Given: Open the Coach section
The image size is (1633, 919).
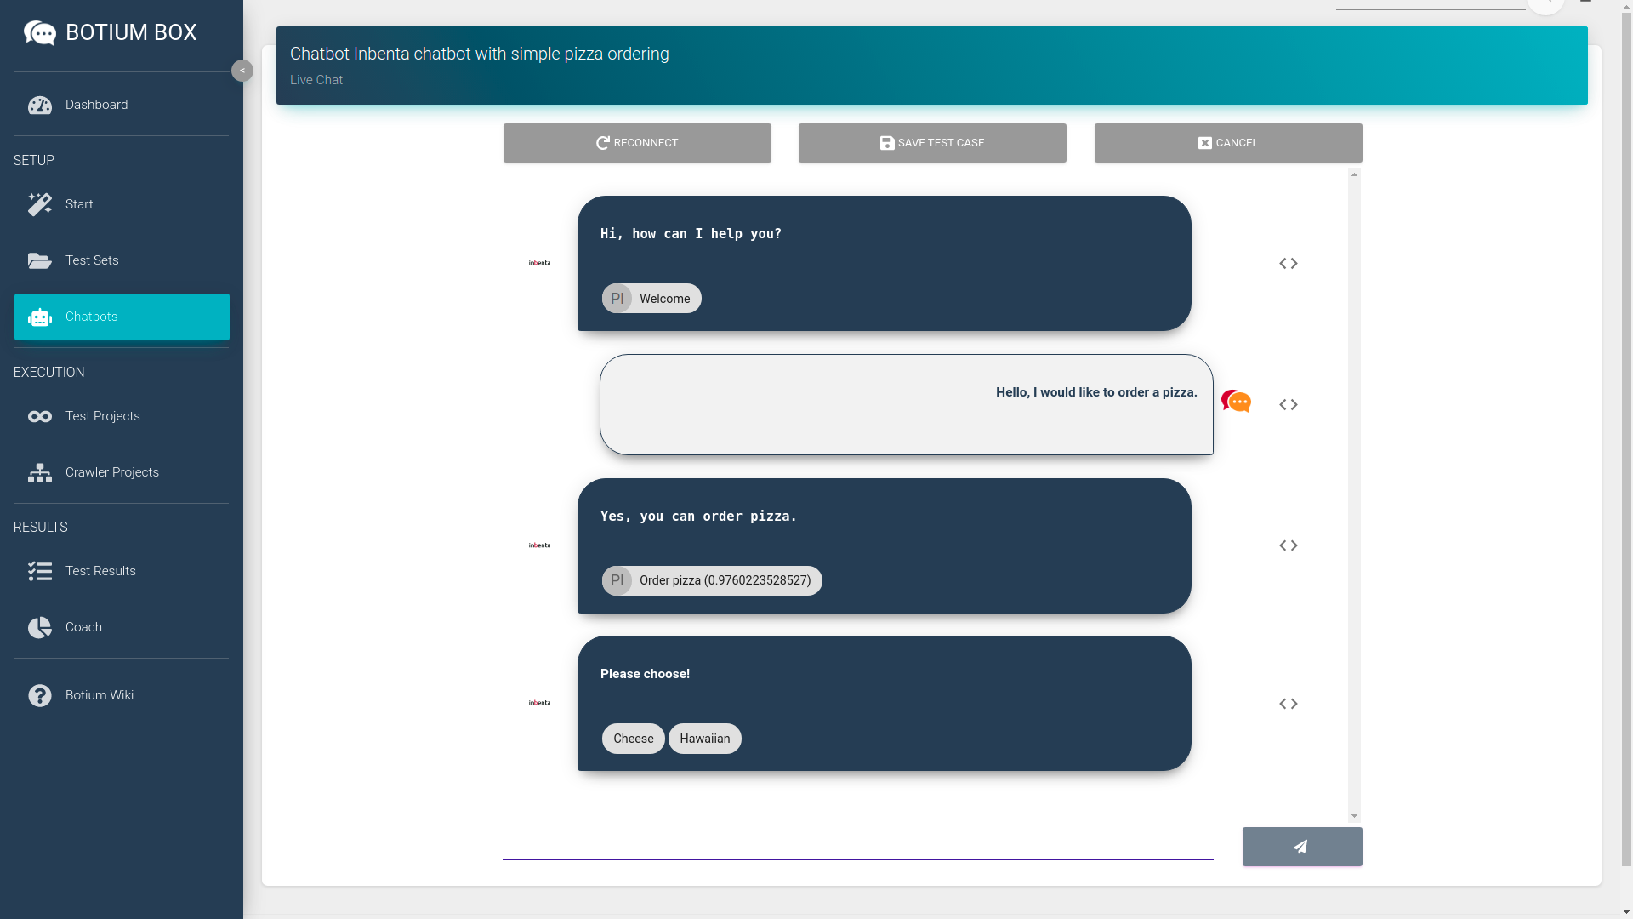Looking at the screenshot, I should click(x=122, y=627).
